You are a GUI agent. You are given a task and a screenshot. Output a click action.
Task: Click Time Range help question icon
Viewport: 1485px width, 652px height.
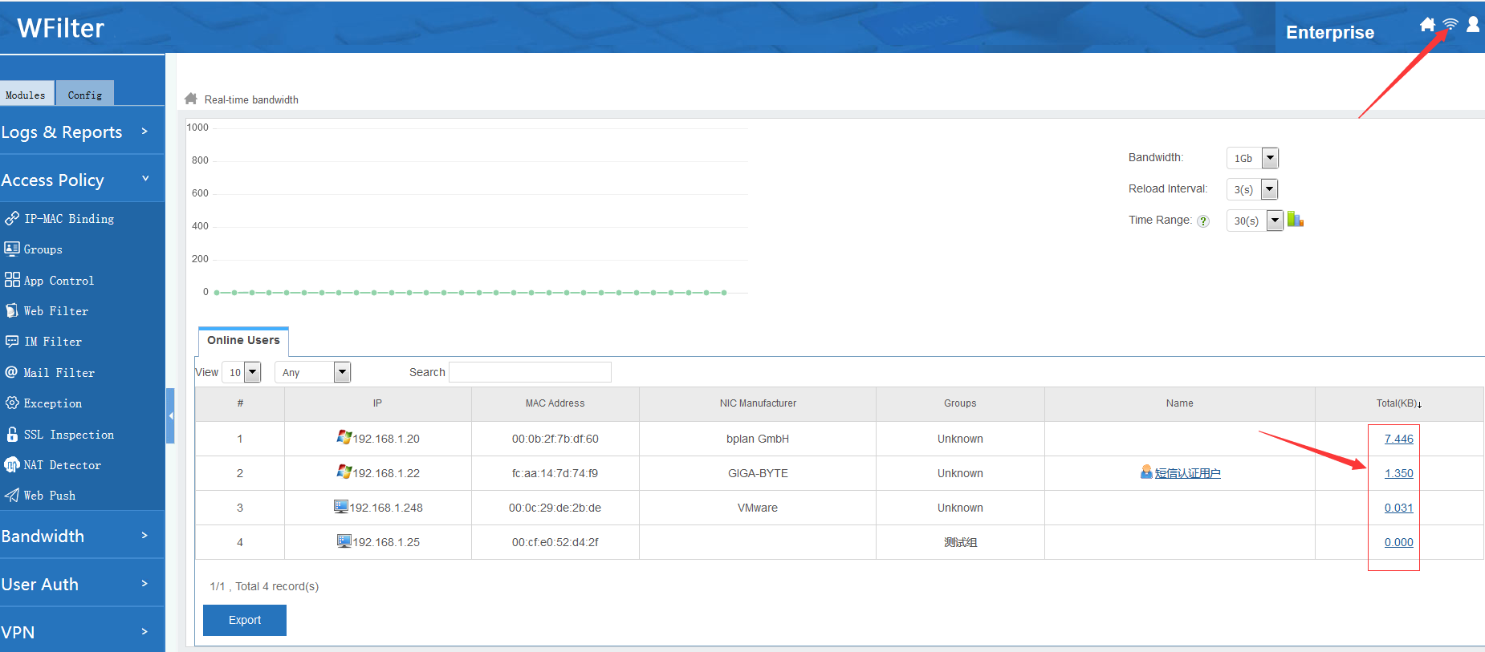tap(1203, 221)
